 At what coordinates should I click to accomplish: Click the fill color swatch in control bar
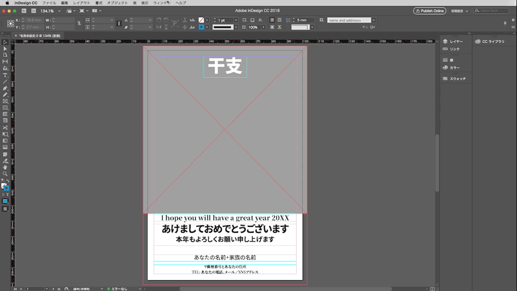pyautogui.click(x=201, y=20)
